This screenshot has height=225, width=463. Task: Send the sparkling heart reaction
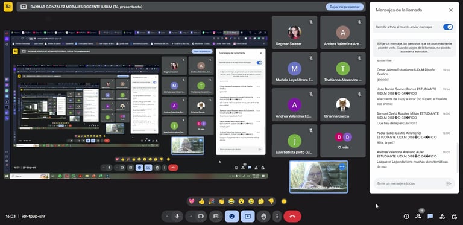coord(192,201)
